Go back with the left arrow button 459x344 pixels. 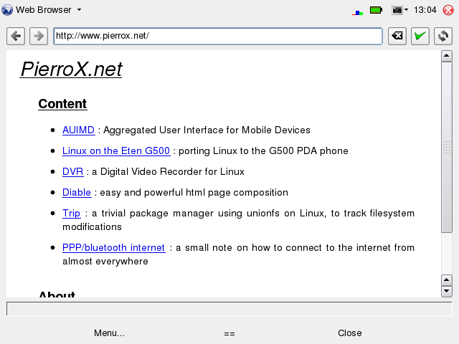pos(16,37)
